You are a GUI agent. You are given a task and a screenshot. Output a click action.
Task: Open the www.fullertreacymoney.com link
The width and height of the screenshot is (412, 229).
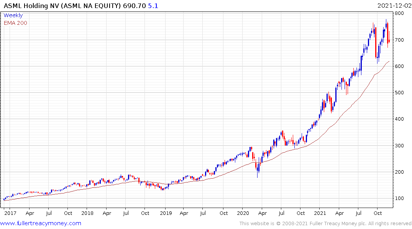click(41, 223)
